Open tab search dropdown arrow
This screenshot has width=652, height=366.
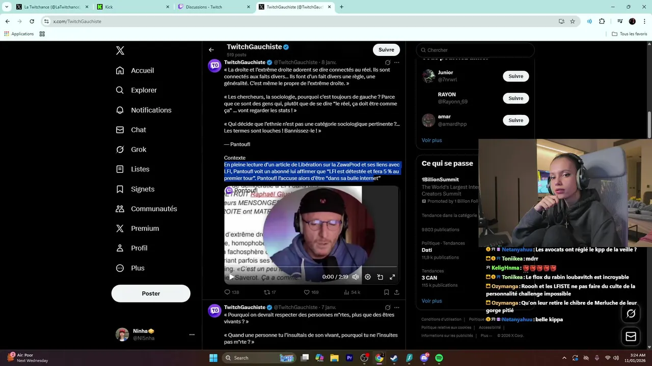coord(7,7)
